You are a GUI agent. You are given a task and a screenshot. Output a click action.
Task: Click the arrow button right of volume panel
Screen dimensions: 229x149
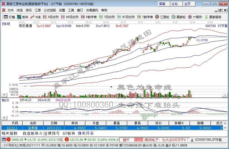coord(225,95)
